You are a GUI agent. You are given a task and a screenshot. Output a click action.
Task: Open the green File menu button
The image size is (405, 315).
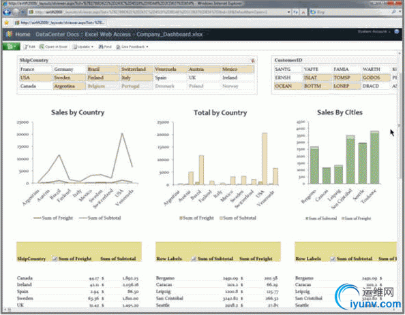point(11,46)
